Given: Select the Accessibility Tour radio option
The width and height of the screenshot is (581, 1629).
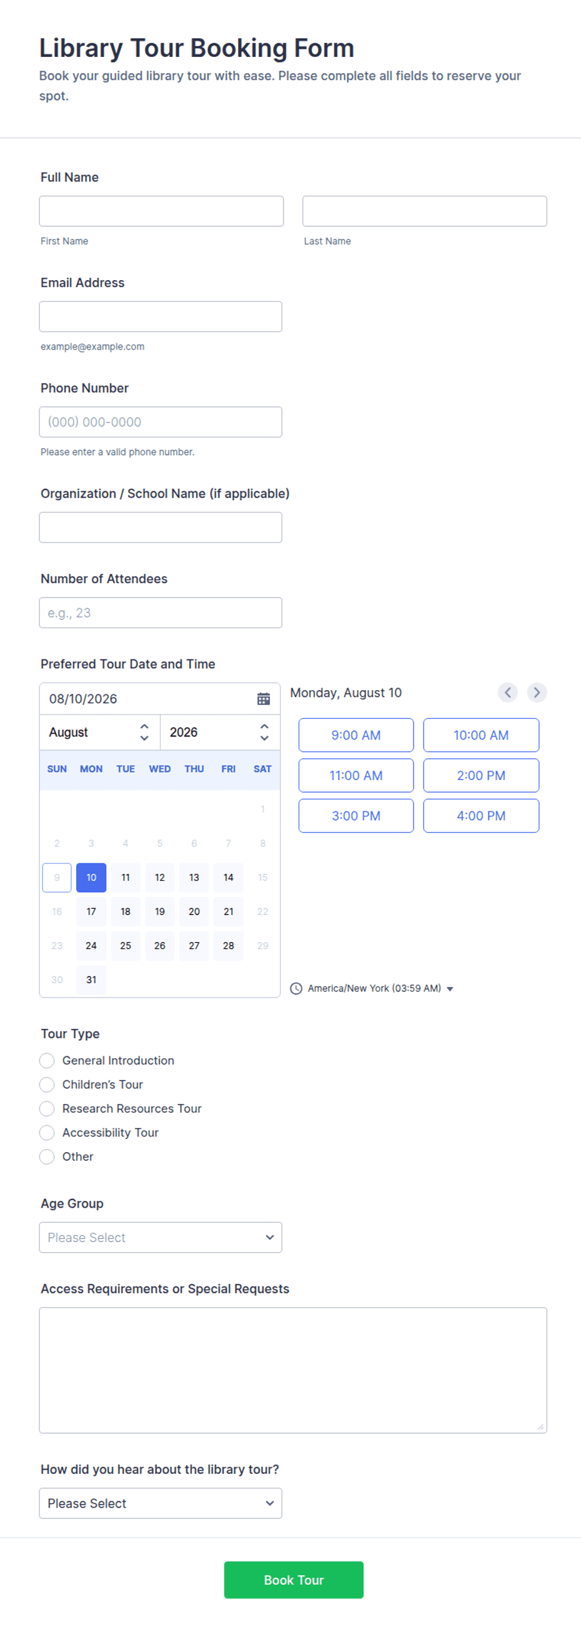Looking at the screenshot, I should coord(47,1133).
